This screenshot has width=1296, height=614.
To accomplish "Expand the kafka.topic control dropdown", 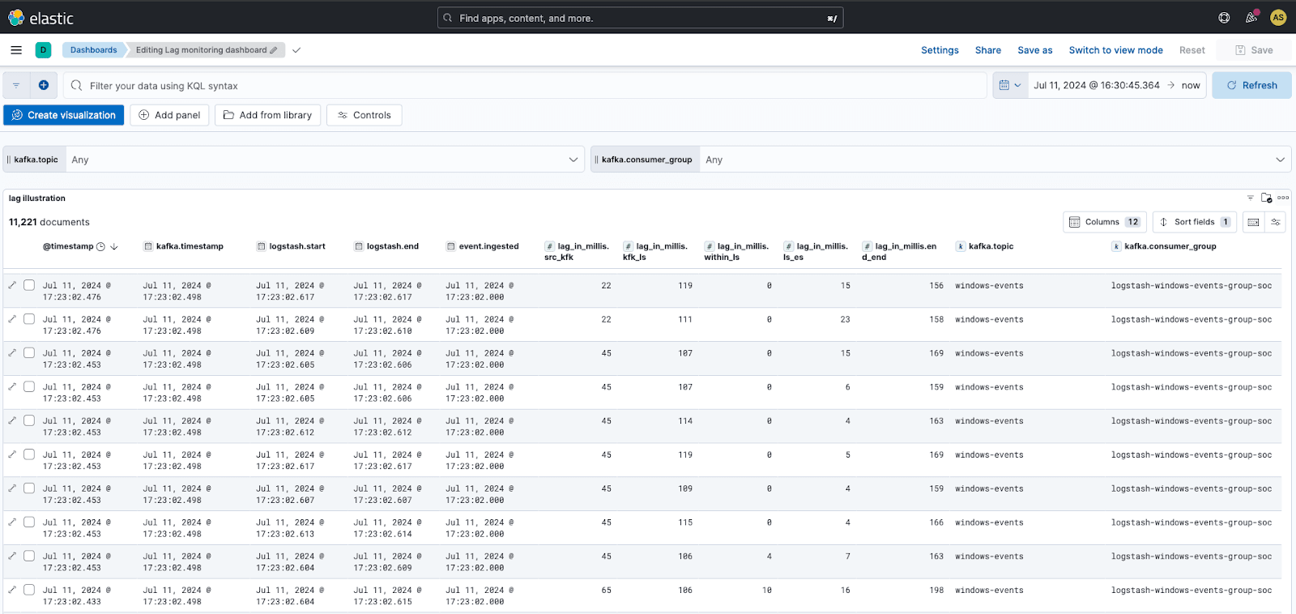I will click(x=573, y=160).
